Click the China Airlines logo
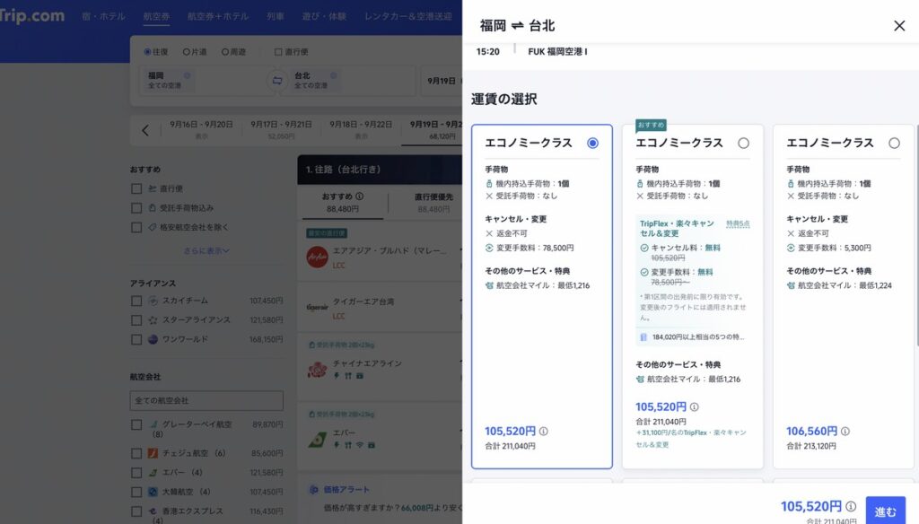919x524 pixels. (x=317, y=370)
